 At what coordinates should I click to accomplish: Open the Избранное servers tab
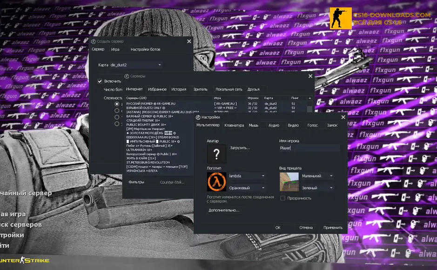click(x=157, y=89)
